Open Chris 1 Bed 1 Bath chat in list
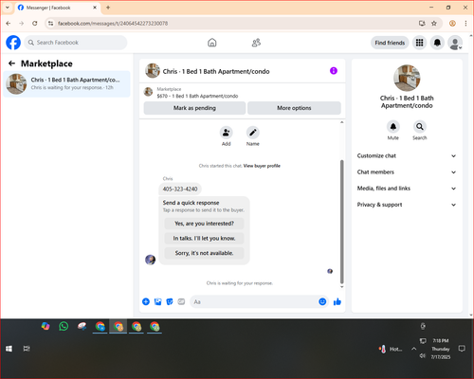This screenshot has width=474, height=379. click(x=66, y=84)
